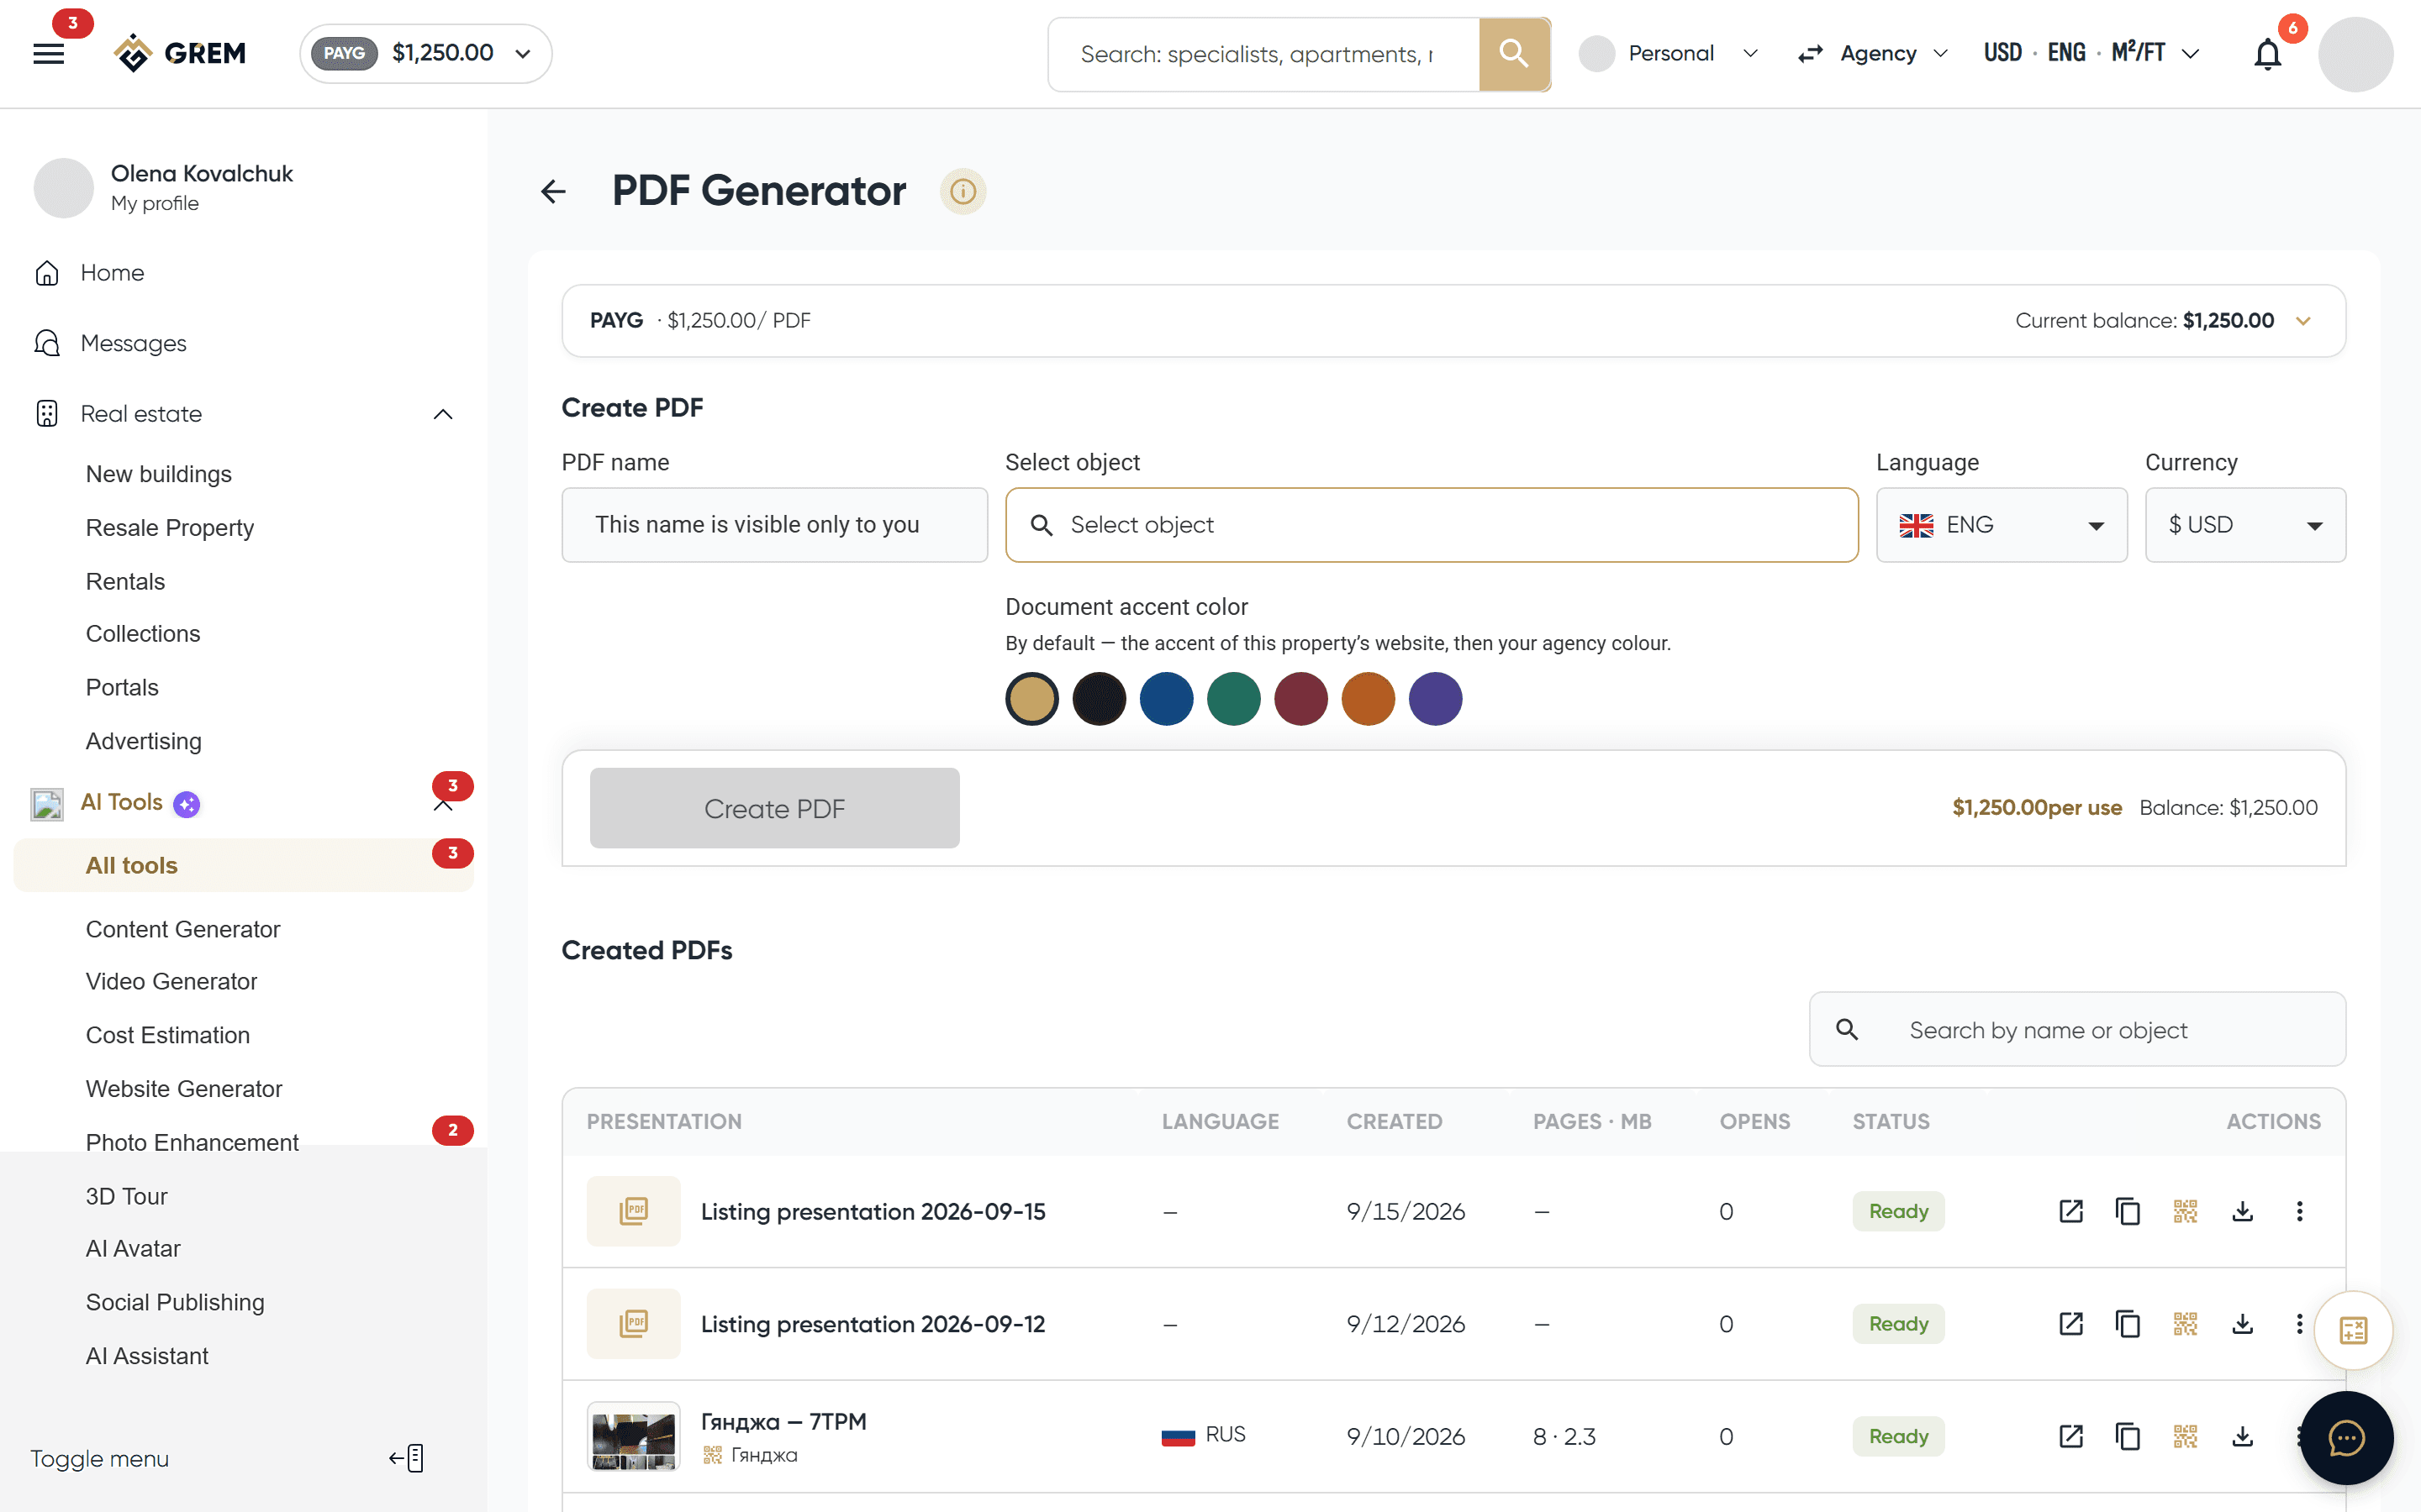Expand the PAYG balance dropdown in header
Image resolution: width=2421 pixels, height=1512 pixels.
tap(425, 53)
